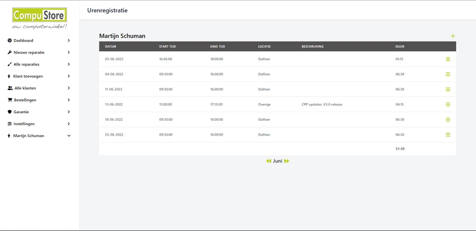Click the sliders icon beside Instellingen

[x=9, y=124]
